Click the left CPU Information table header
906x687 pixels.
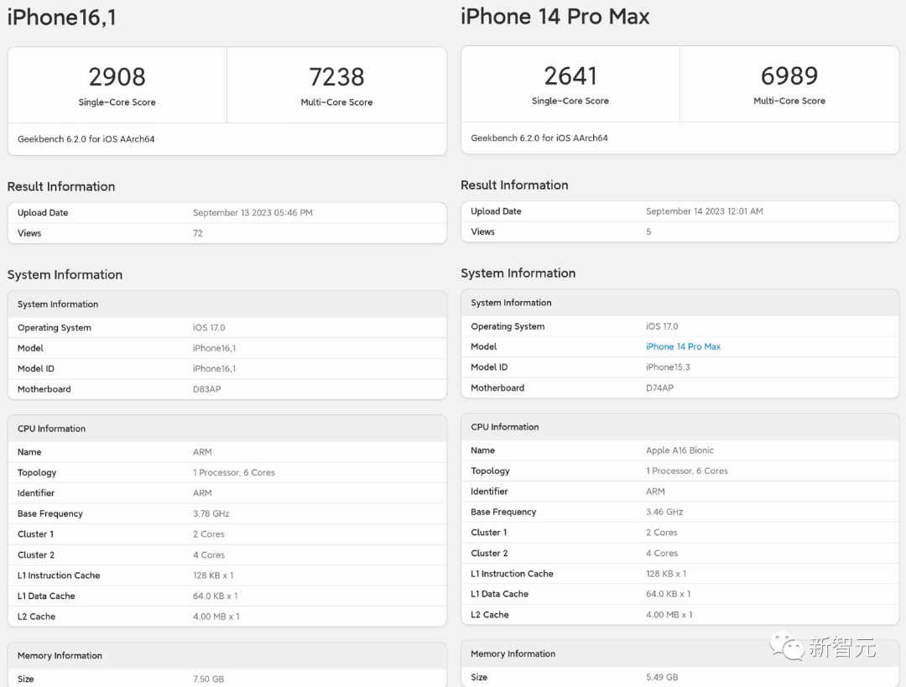52,429
